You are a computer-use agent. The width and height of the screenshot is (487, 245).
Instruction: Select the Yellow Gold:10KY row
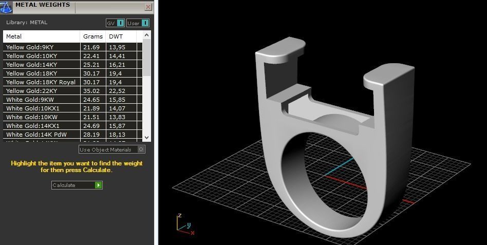(72, 56)
